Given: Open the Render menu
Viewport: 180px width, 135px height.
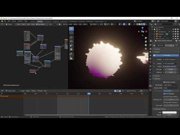Looking at the screenshot, I should pos(14,21).
